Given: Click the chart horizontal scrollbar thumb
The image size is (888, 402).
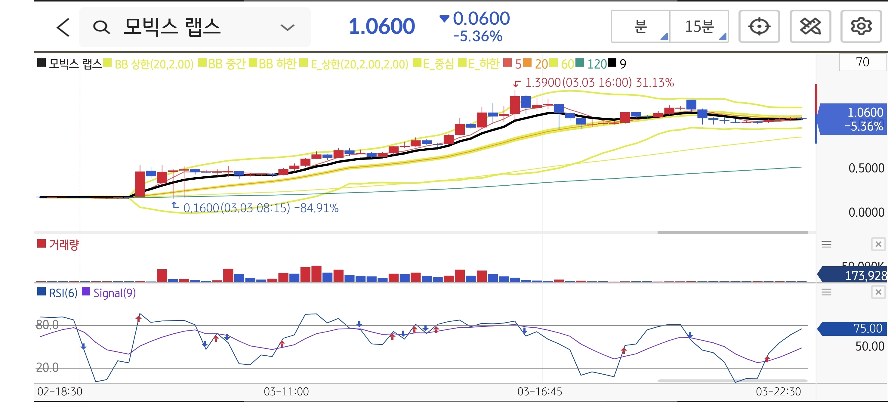Looking at the screenshot, I should tap(732, 233).
